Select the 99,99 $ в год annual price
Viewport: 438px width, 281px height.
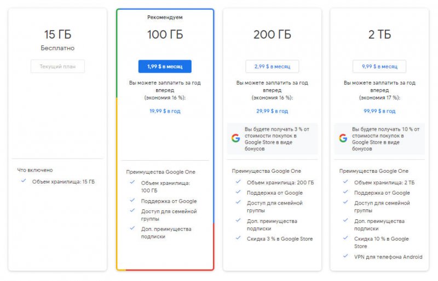click(379, 111)
